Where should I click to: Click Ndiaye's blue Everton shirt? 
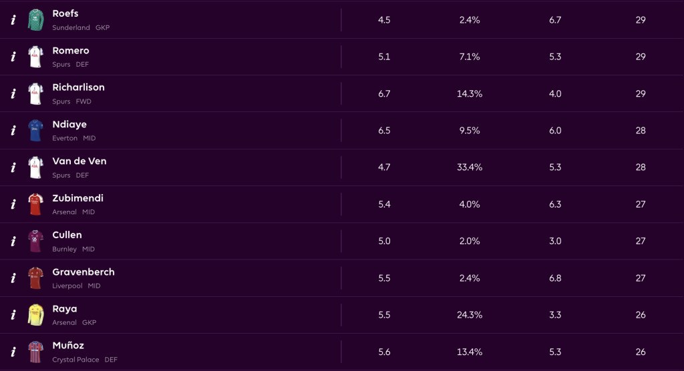pyautogui.click(x=35, y=131)
